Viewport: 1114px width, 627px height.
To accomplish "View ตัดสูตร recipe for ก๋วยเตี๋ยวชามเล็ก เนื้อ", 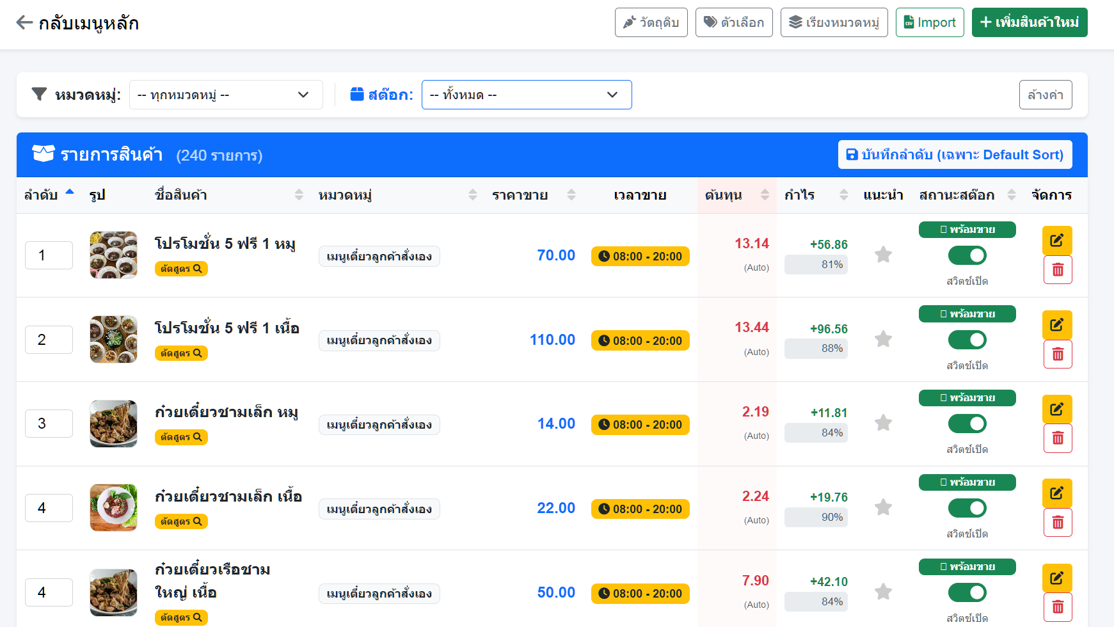I will 181,521.
